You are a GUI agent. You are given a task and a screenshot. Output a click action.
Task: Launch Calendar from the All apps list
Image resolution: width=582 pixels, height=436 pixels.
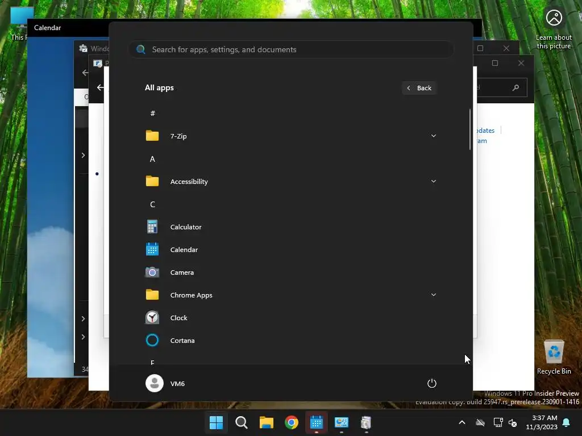[290, 250]
